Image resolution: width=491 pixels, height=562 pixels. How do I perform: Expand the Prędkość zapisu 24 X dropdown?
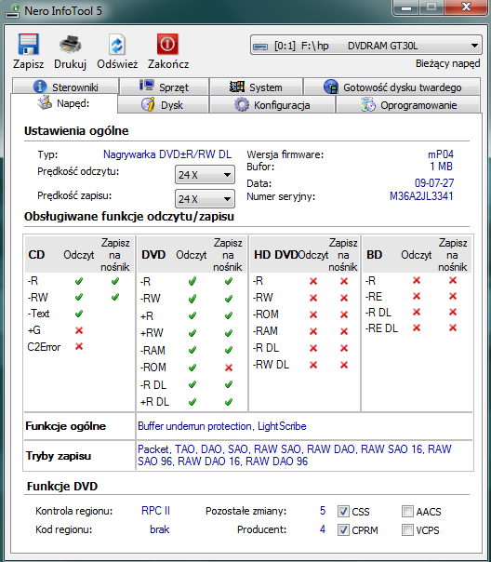(205, 199)
